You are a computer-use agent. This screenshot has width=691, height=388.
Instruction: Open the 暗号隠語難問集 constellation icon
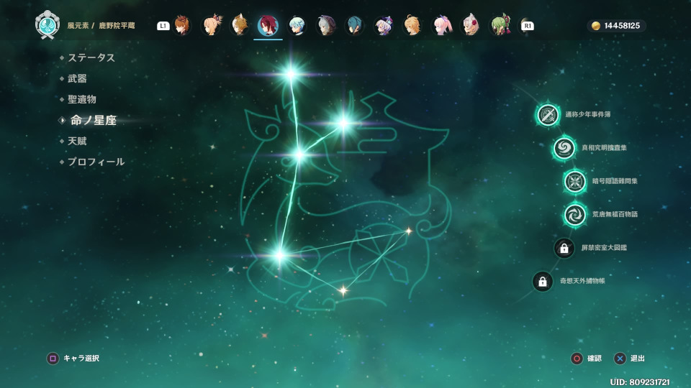(x=574, y=181)
